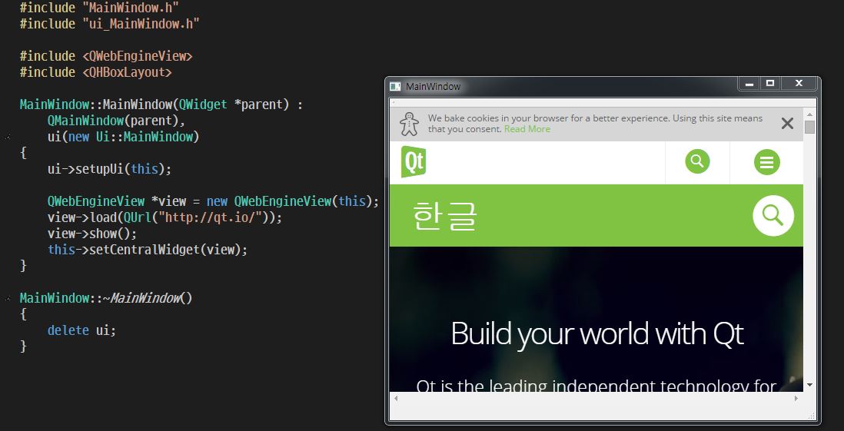Image resolution: width=844 pixels, height=431 pixels.
Task: Click the large white search circle icon
Action: point(773,216)
